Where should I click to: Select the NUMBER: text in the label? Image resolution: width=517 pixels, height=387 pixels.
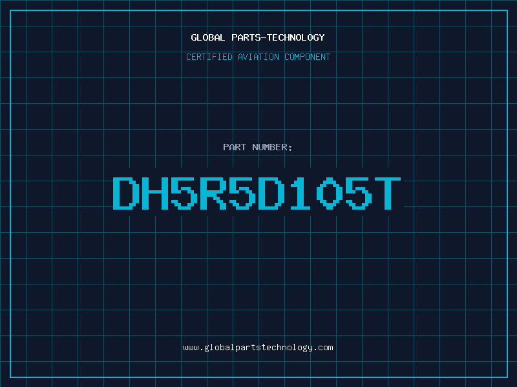[x=272, y=147]
